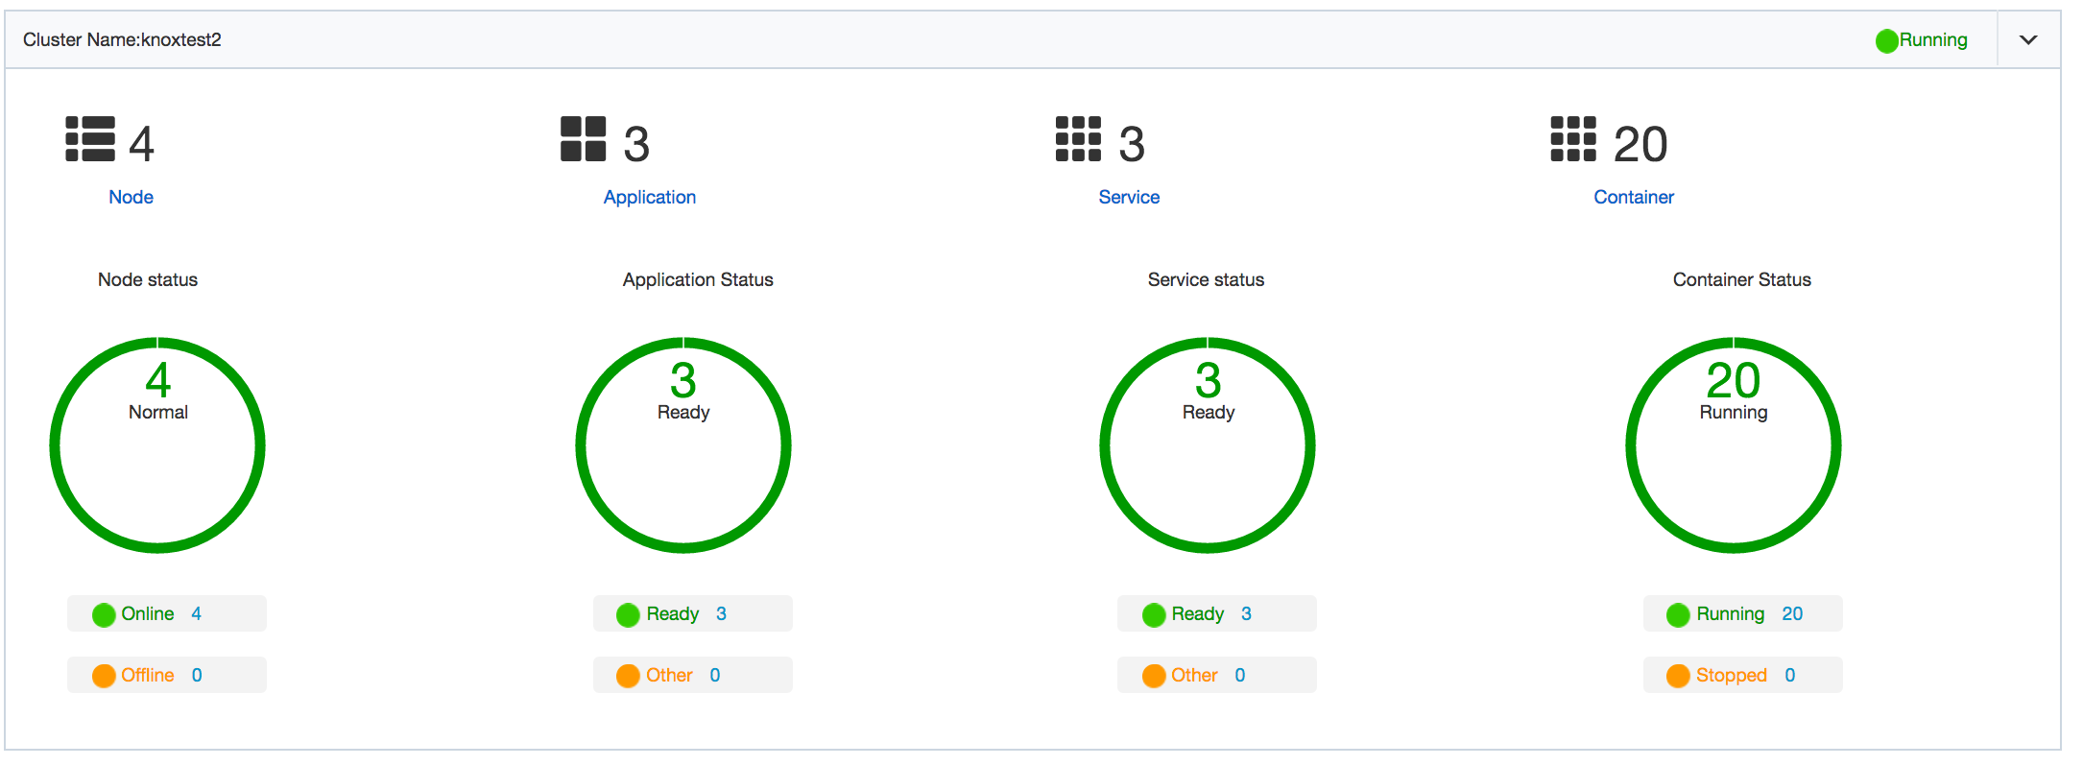Viewport: 2083px width, 766px height.
Task: Click the node count '4' beside list icon
Action: pos(141,144)
